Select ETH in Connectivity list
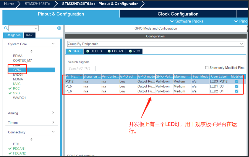This screenshot has width=249, height=157. coord(16,144)
